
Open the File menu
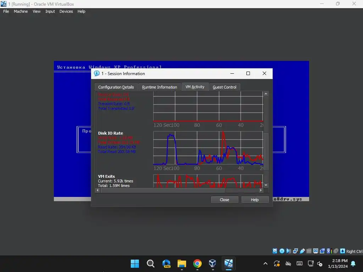tap(6, 11)
